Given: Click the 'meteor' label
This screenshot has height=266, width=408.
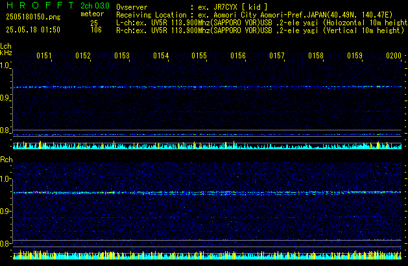Looking at the screenshot, I should [x=92, y=14].
